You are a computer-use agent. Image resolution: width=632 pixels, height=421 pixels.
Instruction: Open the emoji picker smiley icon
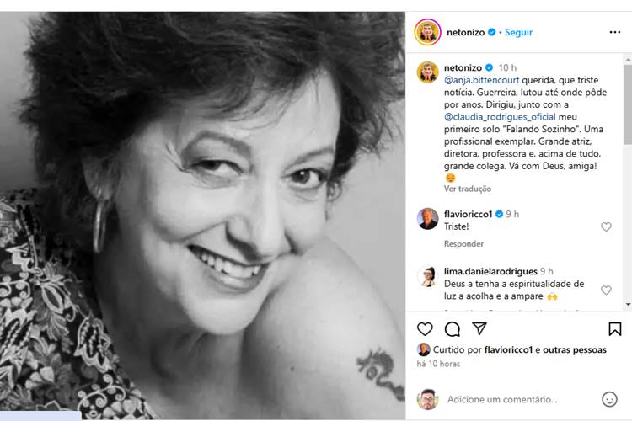609,399
